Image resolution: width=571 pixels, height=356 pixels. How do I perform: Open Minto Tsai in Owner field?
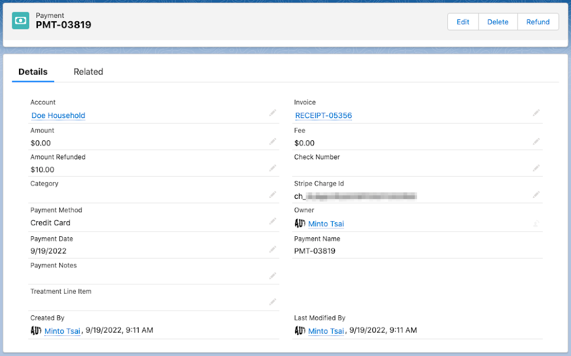pyautogui.click(x=326, y=224)
